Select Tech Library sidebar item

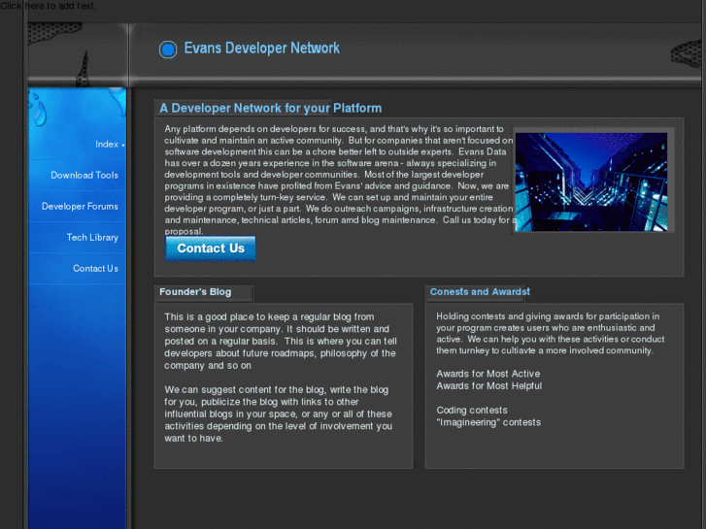tap(92, 237)
